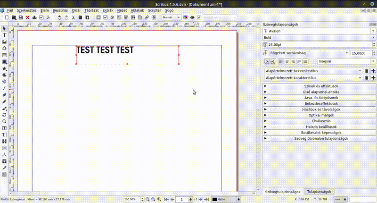The image size is (377, 203).
Task: Add new character style with plus icon
Action: [373, 77]
